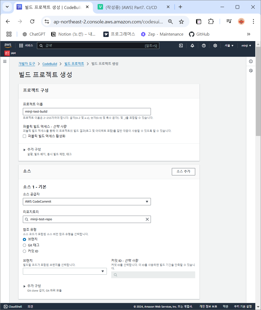This screenshot has height=310, width=261.
Task: Open the tab search dropdown arrow
Action: point(7,7)
